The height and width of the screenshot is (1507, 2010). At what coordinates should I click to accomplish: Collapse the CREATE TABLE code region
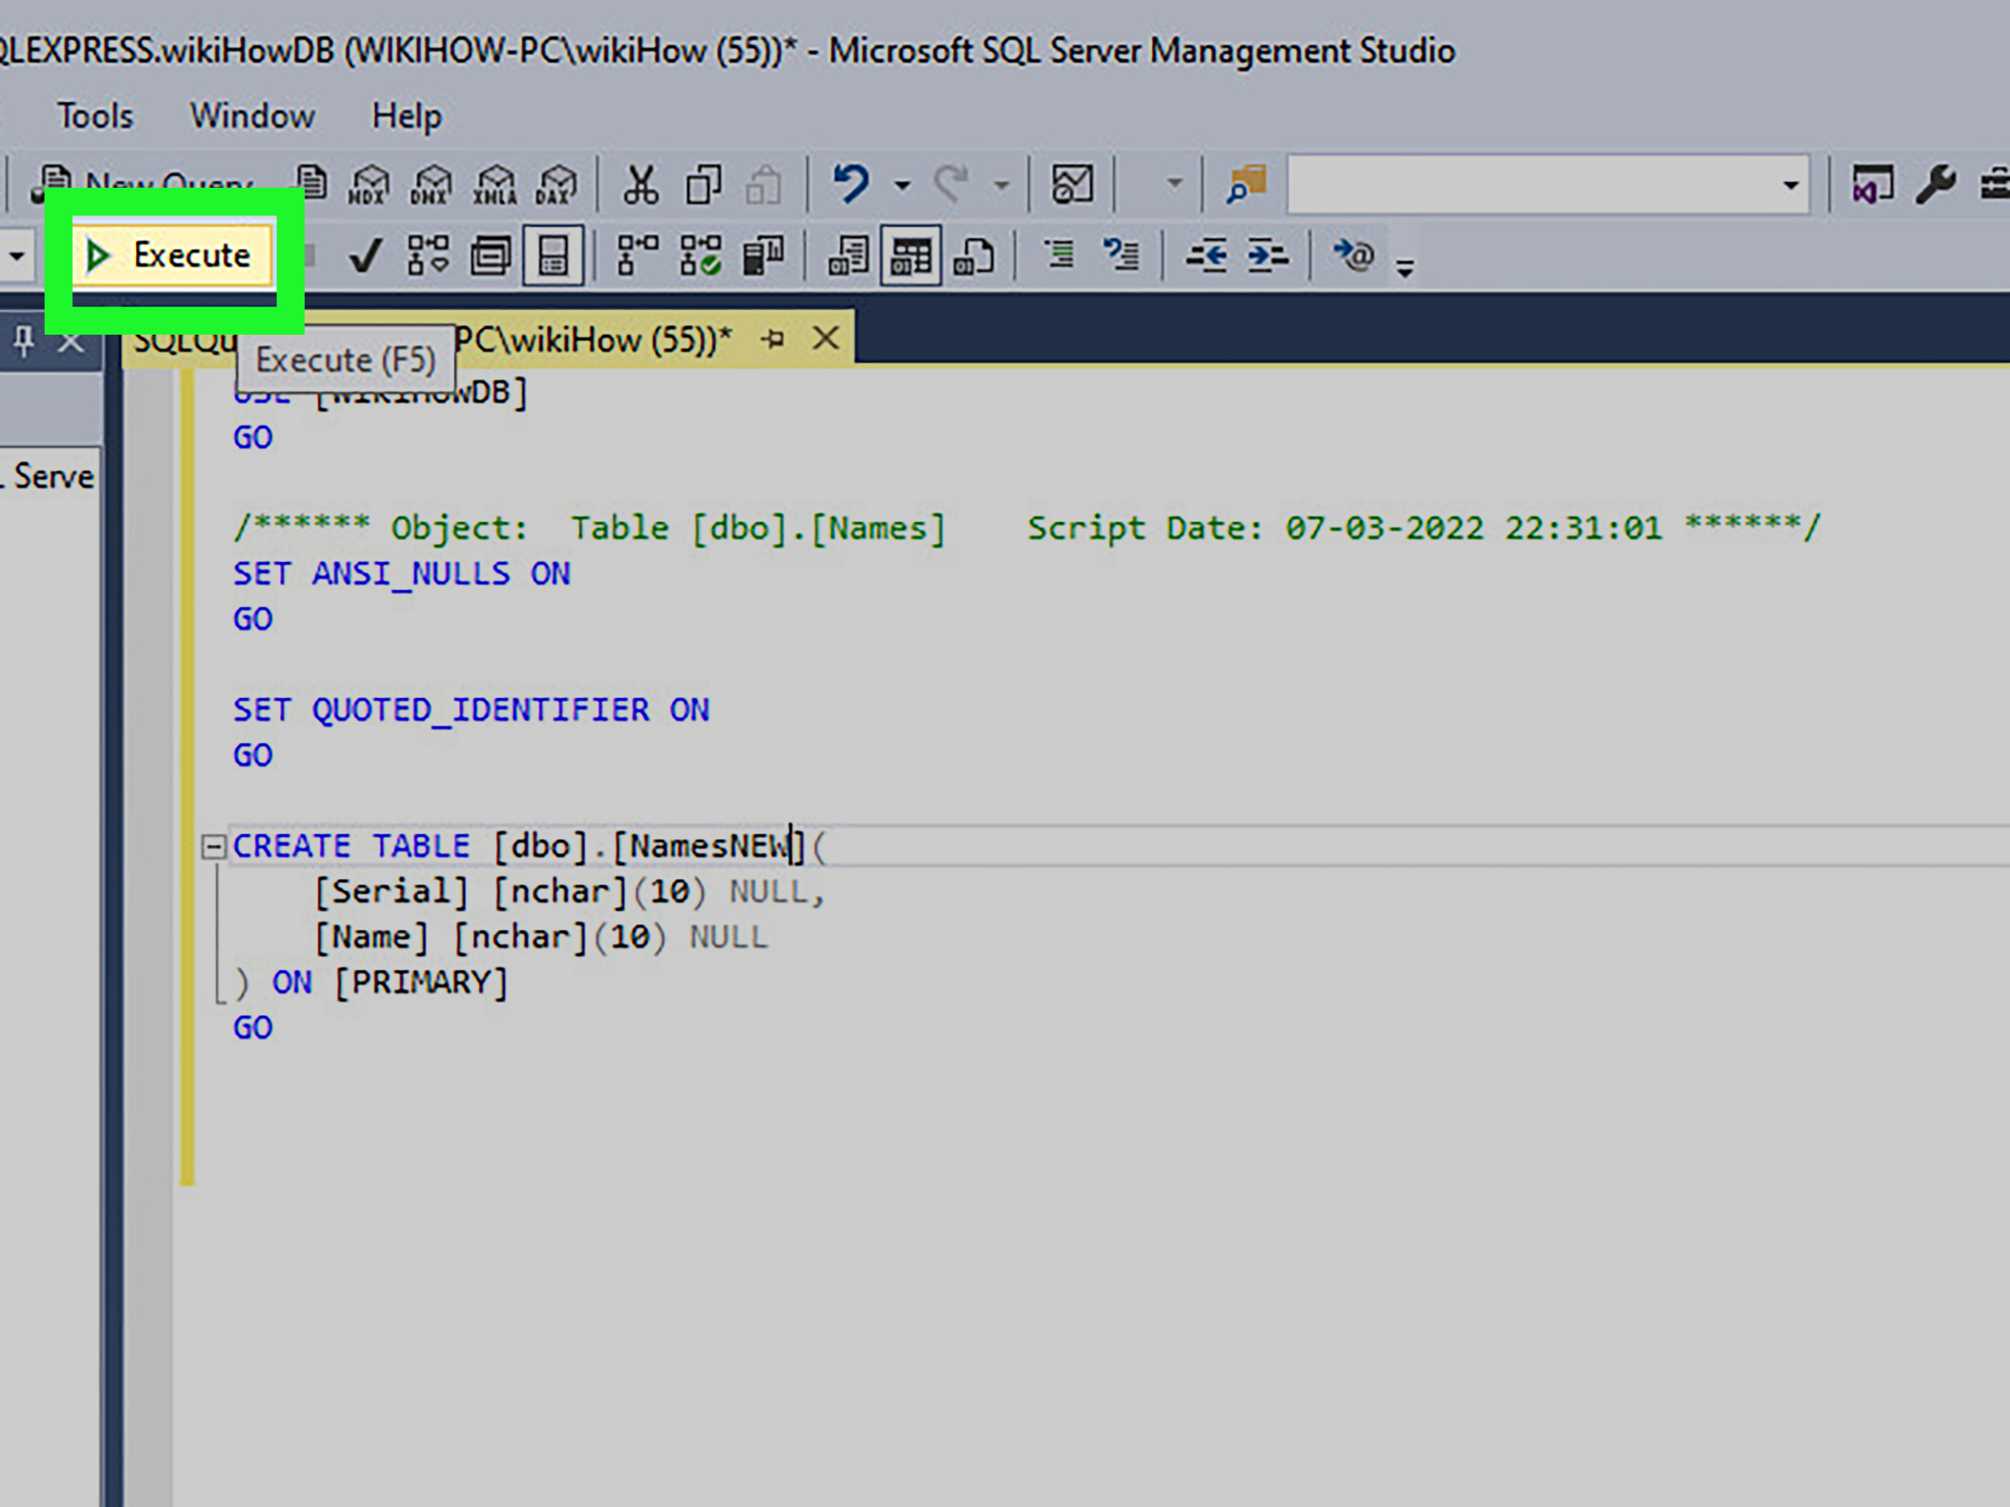click(x=214, y=846)
